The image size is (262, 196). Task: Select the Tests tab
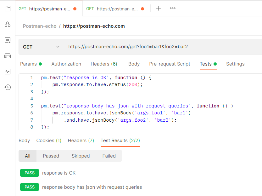click(x=208, y=64)
